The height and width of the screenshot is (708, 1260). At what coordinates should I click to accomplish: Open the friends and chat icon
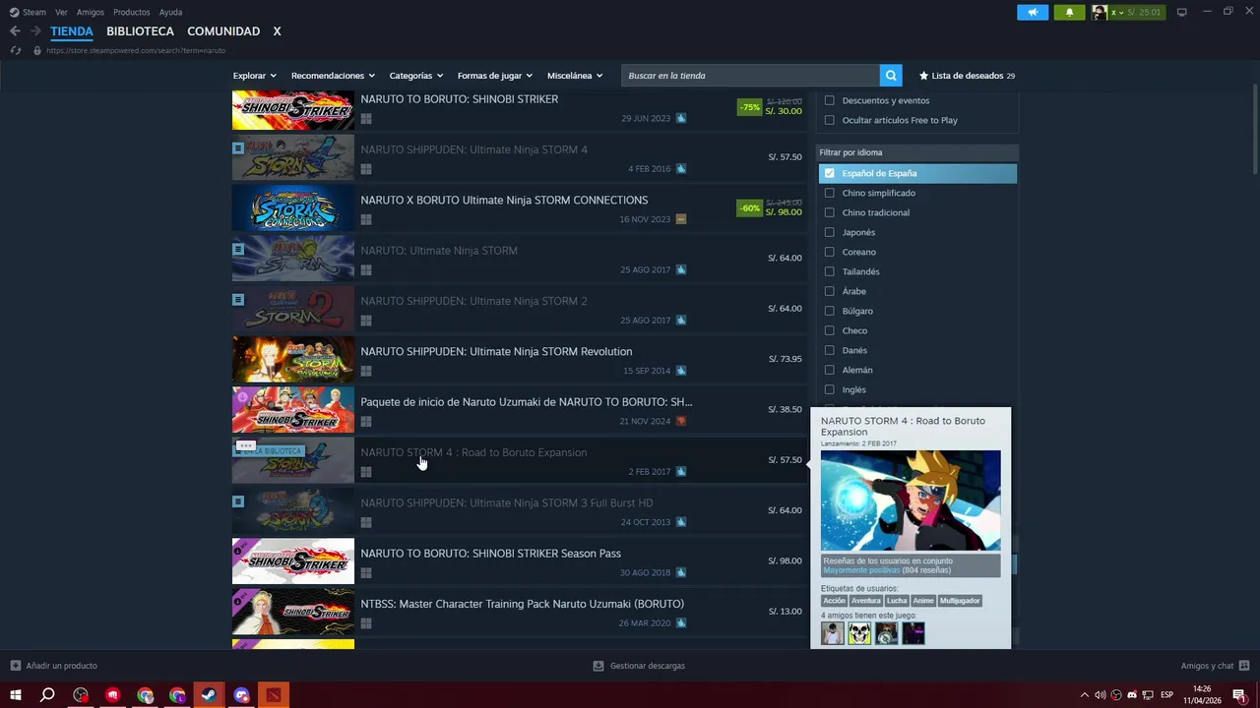pos(1244,666)
